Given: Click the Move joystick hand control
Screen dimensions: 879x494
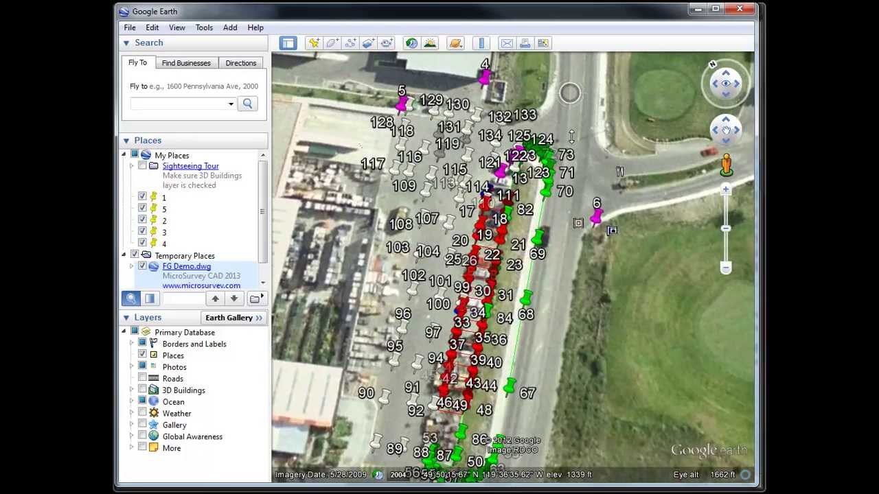Looking at the screenshot, I should 726,130.
